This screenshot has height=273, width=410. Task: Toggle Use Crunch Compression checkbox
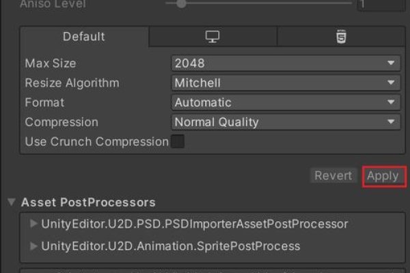(x=178, y=142)
